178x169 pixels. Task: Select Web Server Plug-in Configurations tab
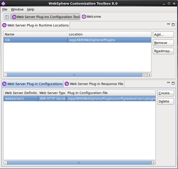click(32, 84)
